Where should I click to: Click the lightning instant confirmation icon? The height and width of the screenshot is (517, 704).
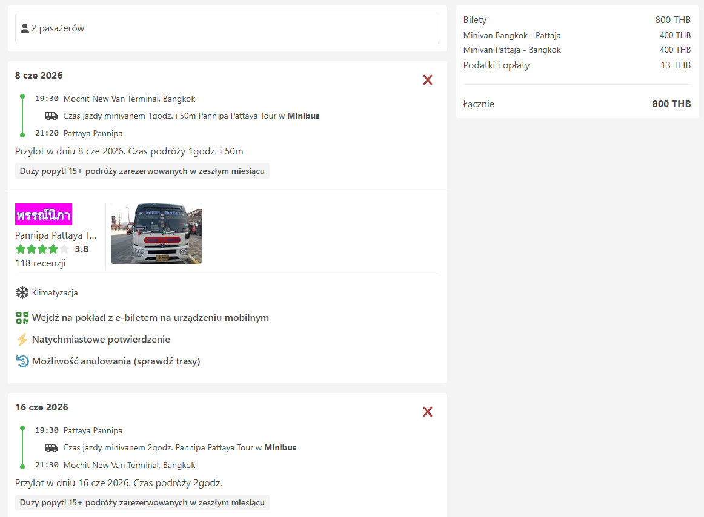tap(22, 340)
